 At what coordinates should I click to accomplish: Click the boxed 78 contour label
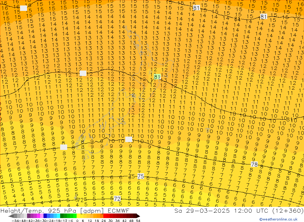click(254, 164)
